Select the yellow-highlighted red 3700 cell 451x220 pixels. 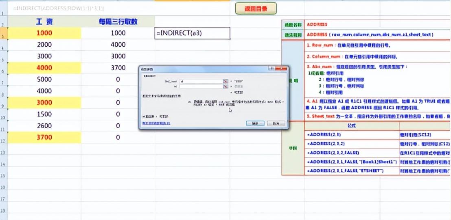pos(44,137)
